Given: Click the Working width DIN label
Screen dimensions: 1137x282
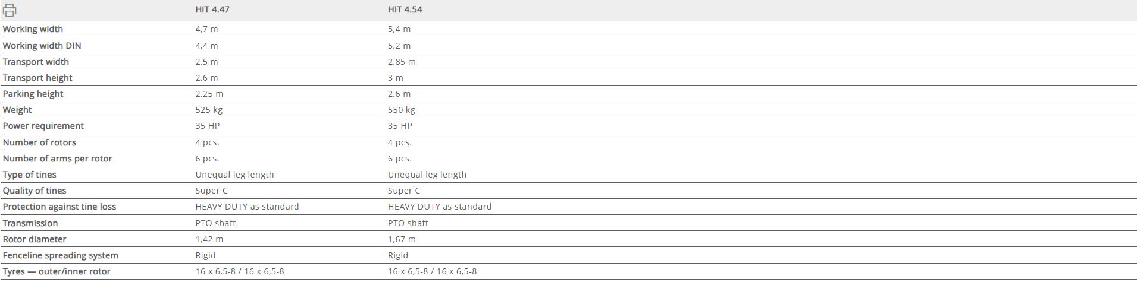Looking at the screenshot, I should coord(42,46).
